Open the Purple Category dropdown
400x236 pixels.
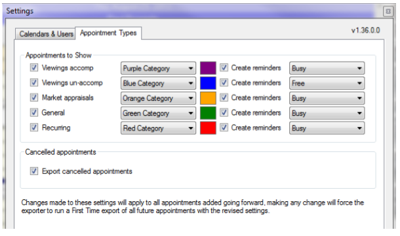tap(158, 68)
